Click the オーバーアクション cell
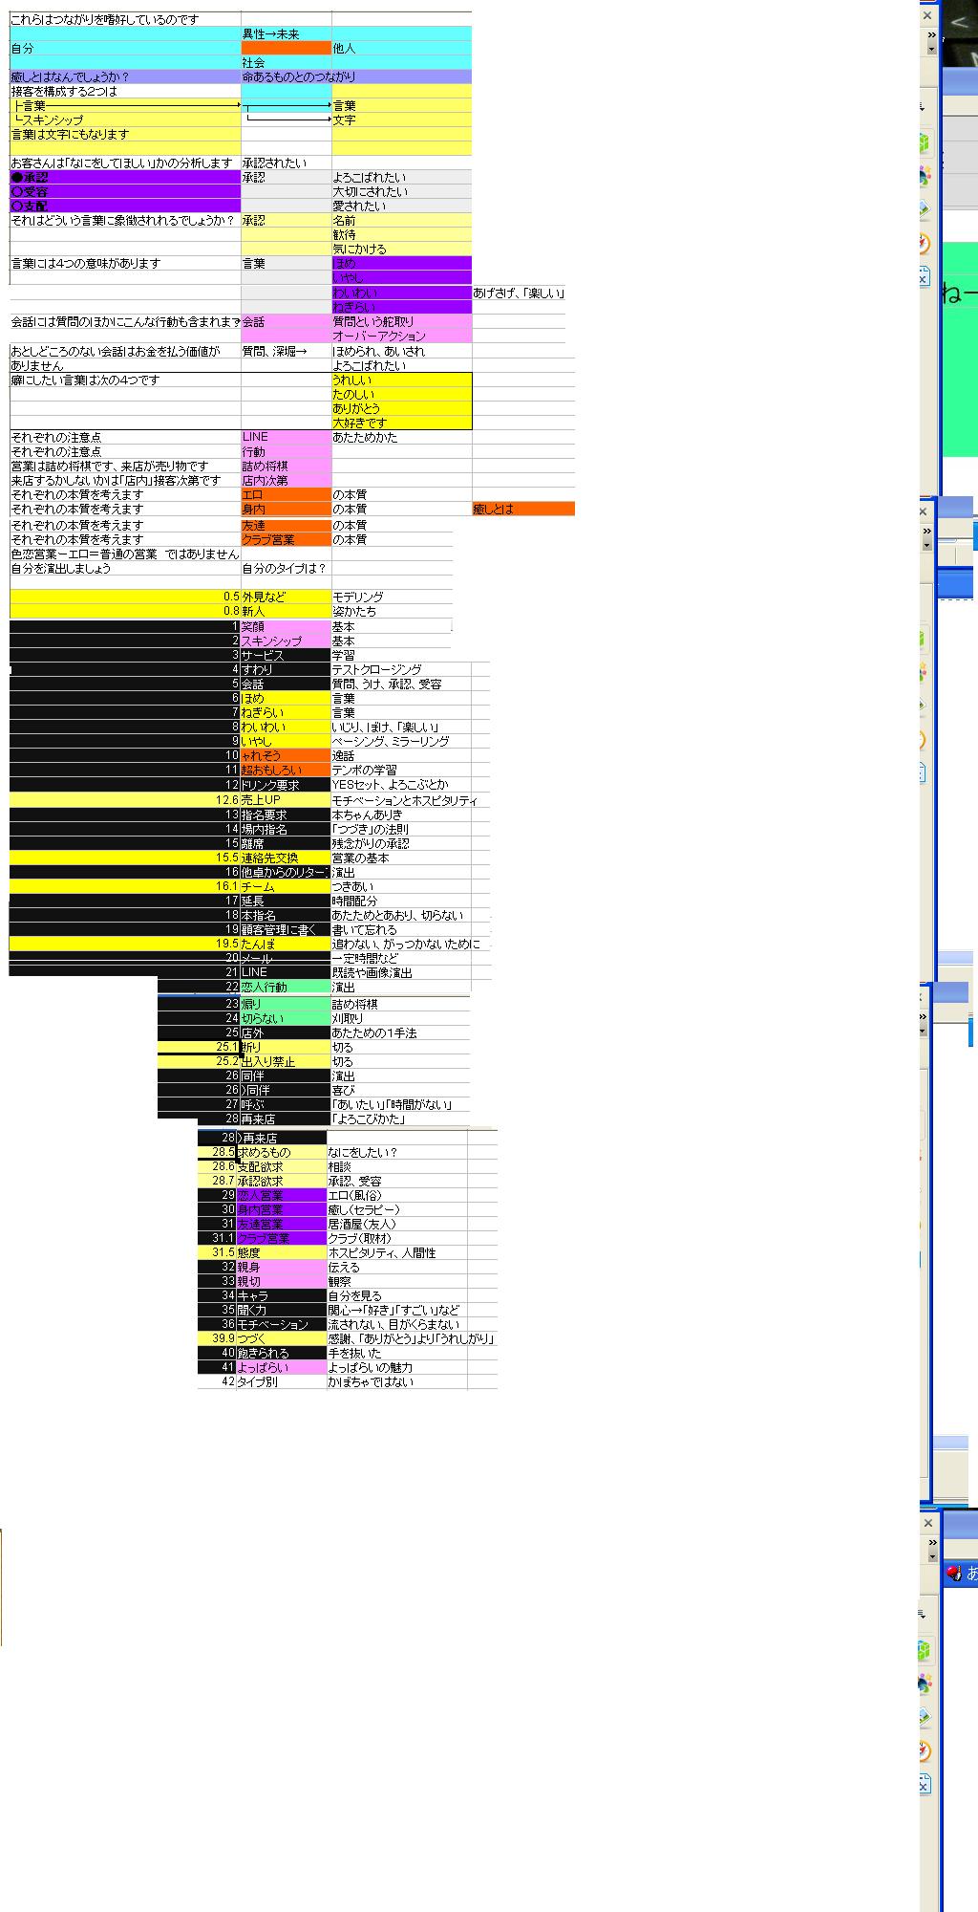This screenshot has height=1912, width=978. [x=401, y=336]
